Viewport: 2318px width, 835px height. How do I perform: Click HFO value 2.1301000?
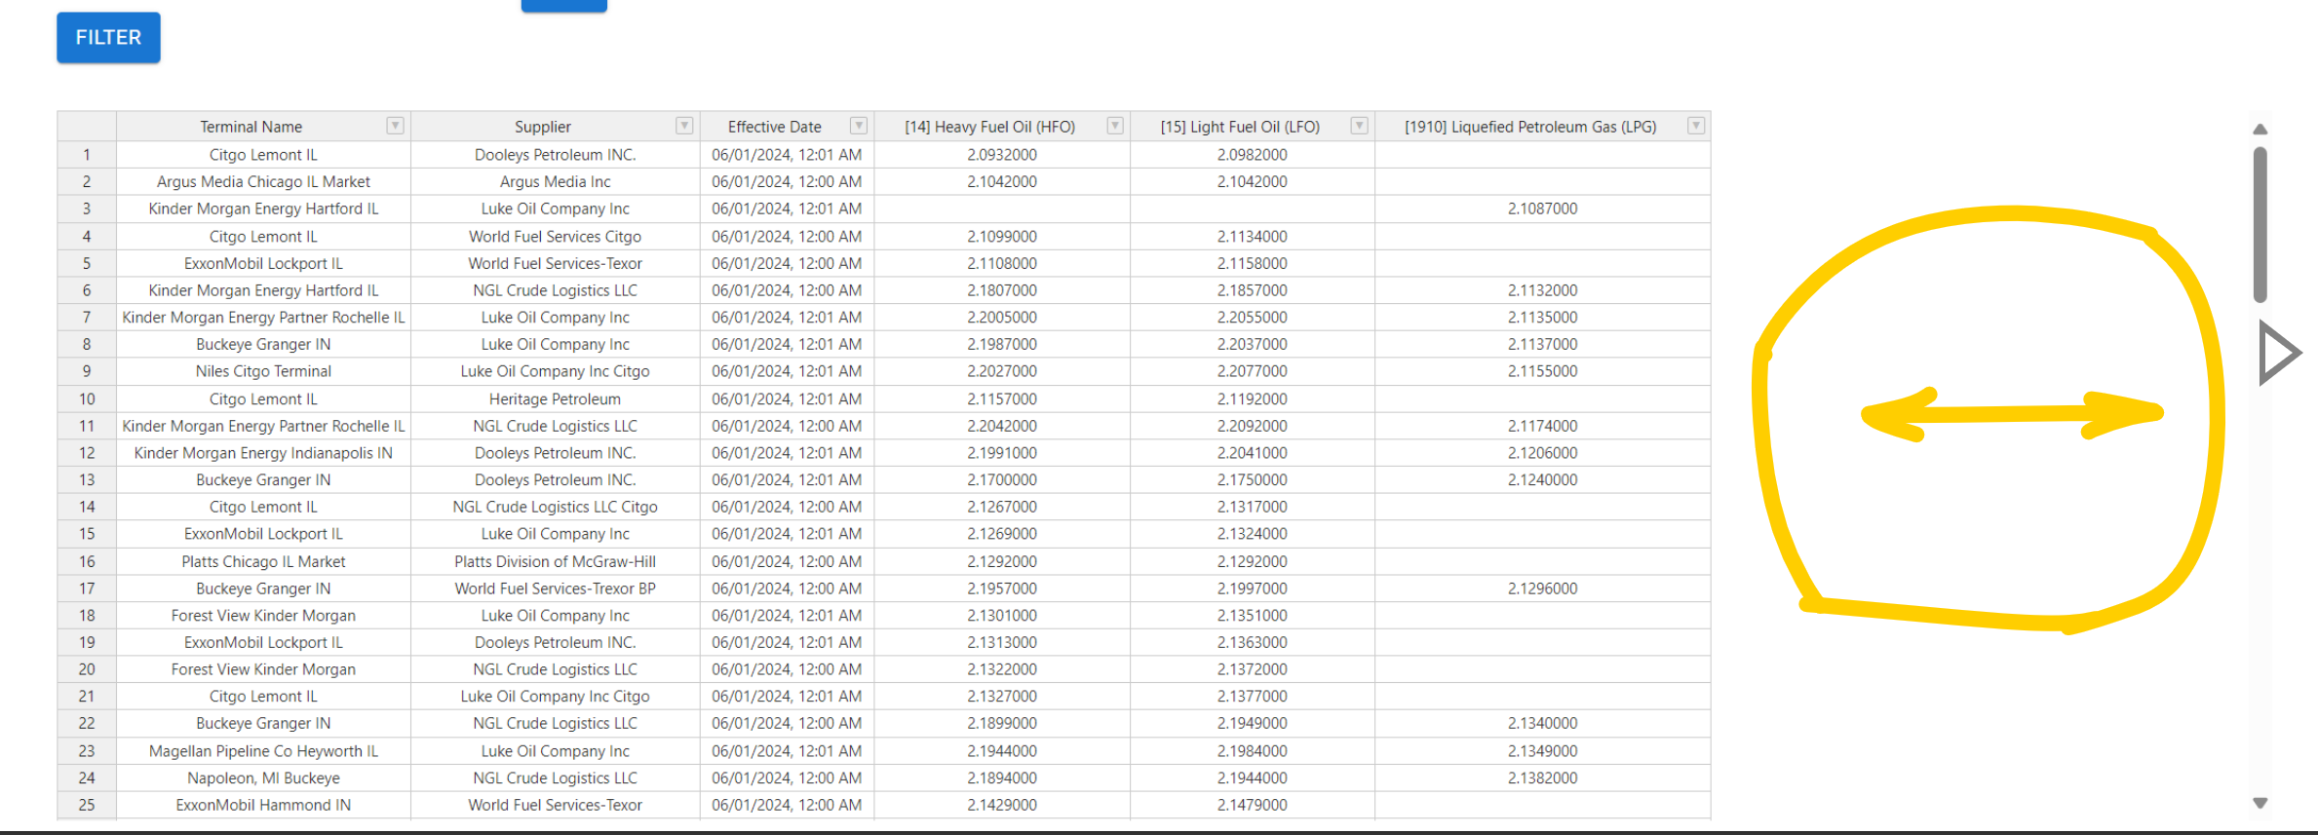(1002, 615)
